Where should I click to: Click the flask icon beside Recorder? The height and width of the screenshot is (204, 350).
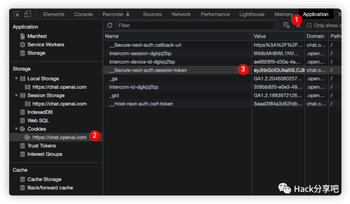tap(128, 14)
